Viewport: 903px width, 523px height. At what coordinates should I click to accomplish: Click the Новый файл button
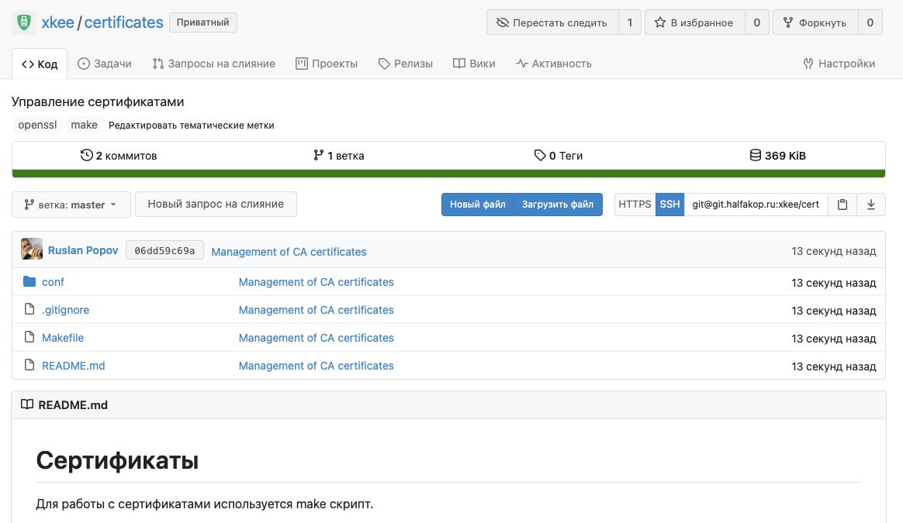point(477,205)
